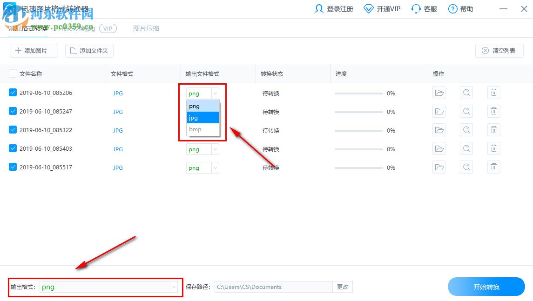Click 更改 to change save path
The width and height of the screenshot is (533, 301).
(x=343, y=287)
